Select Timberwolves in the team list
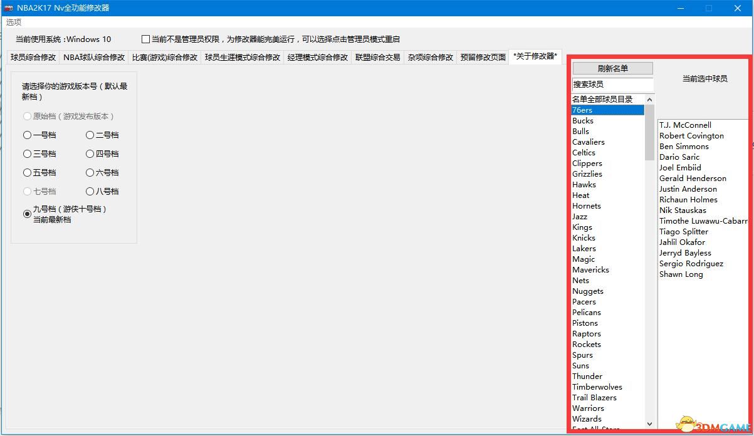Image resolution: width=754 pixels, height=436 pixels. (x=607, y=387)
